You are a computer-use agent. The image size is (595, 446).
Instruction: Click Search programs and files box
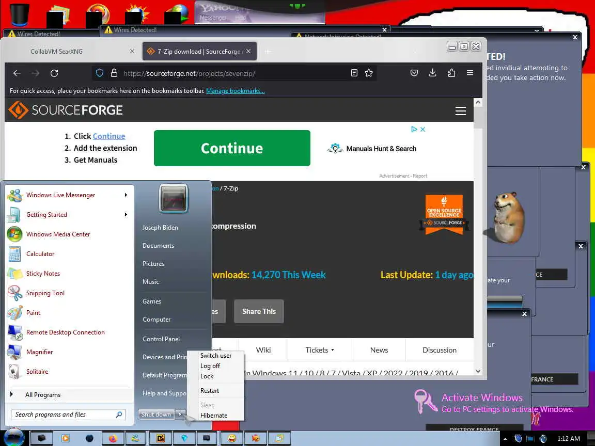pos(68,415)
